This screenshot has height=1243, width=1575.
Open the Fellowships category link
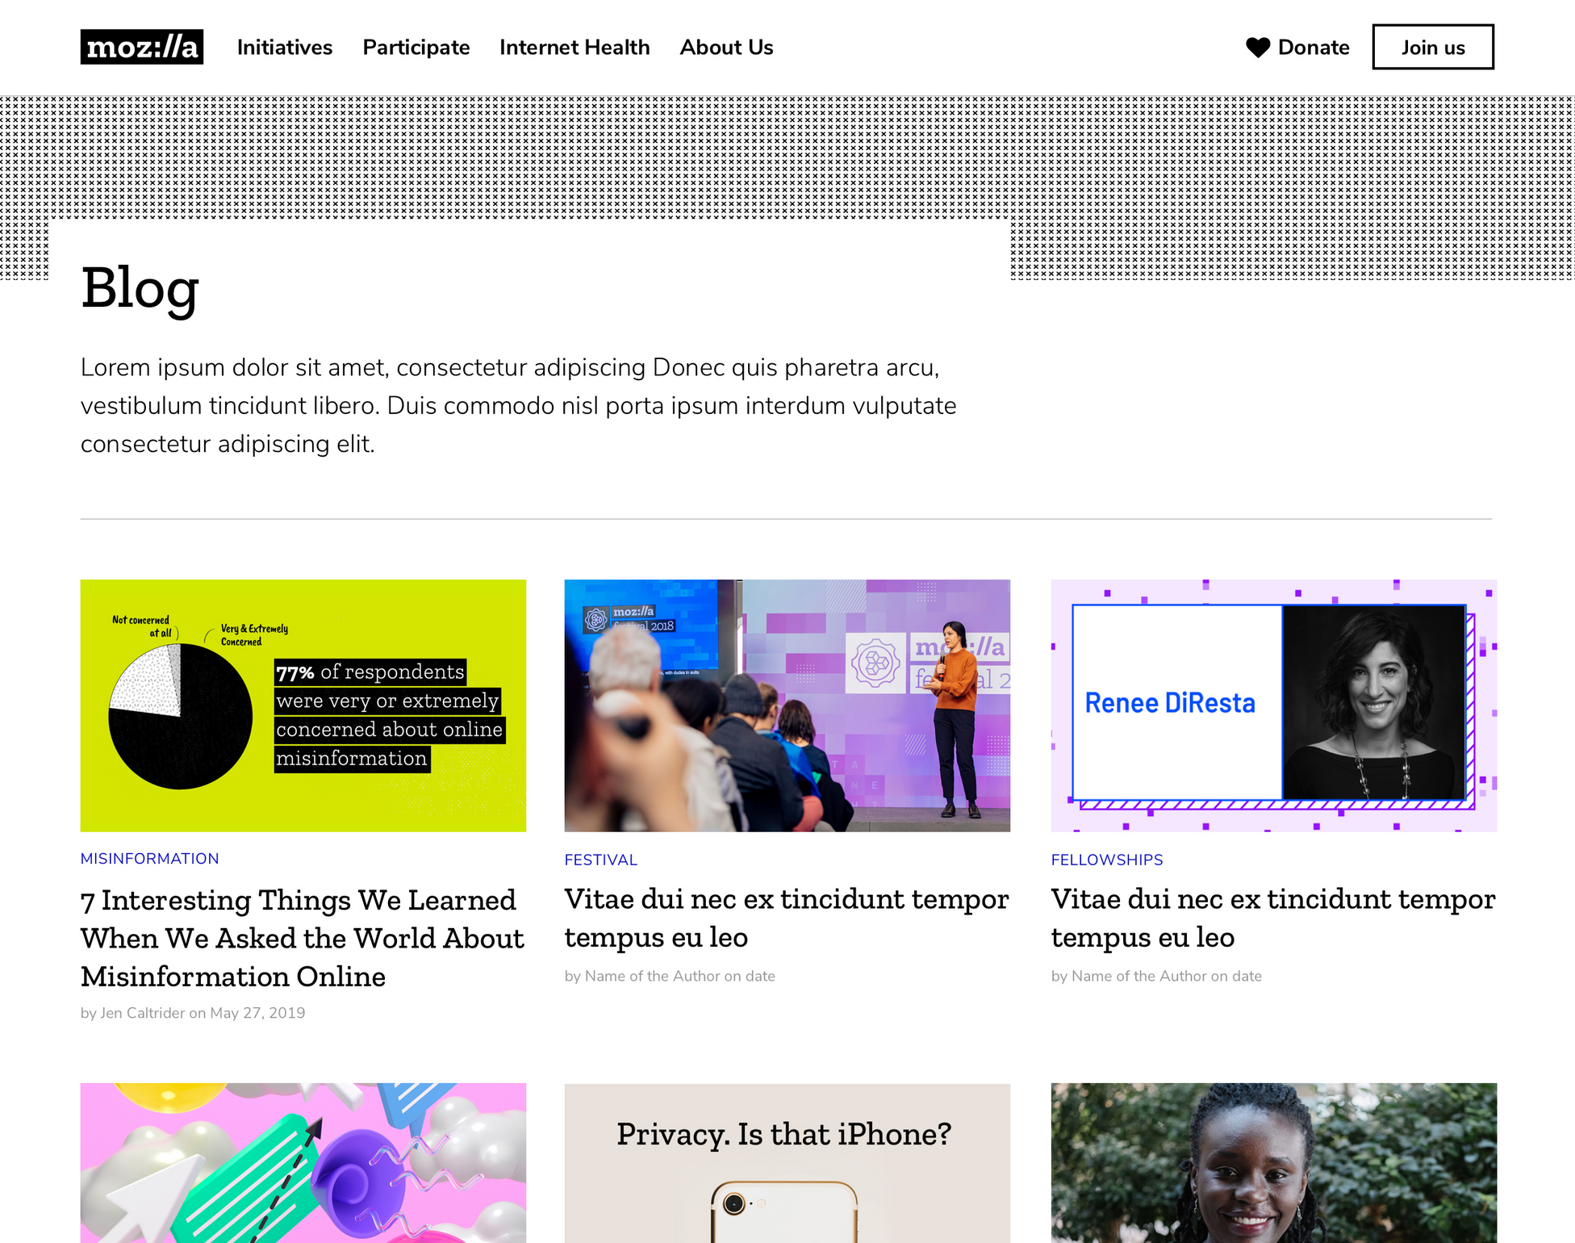point(1107,860)
